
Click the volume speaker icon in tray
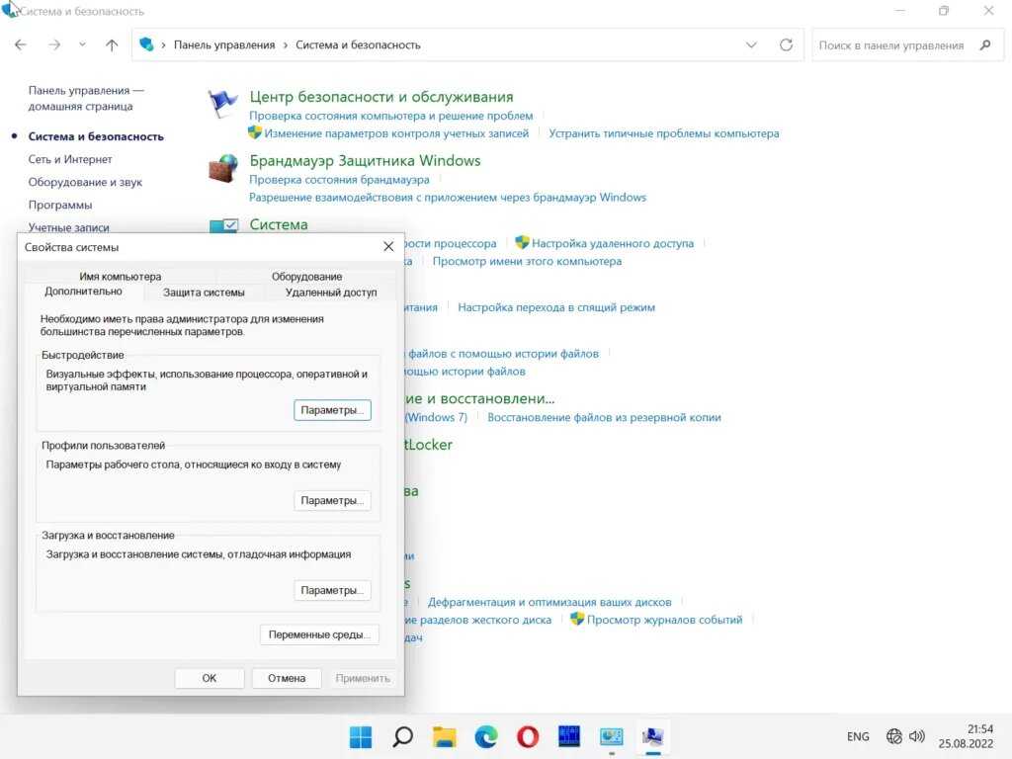[917, 736]
